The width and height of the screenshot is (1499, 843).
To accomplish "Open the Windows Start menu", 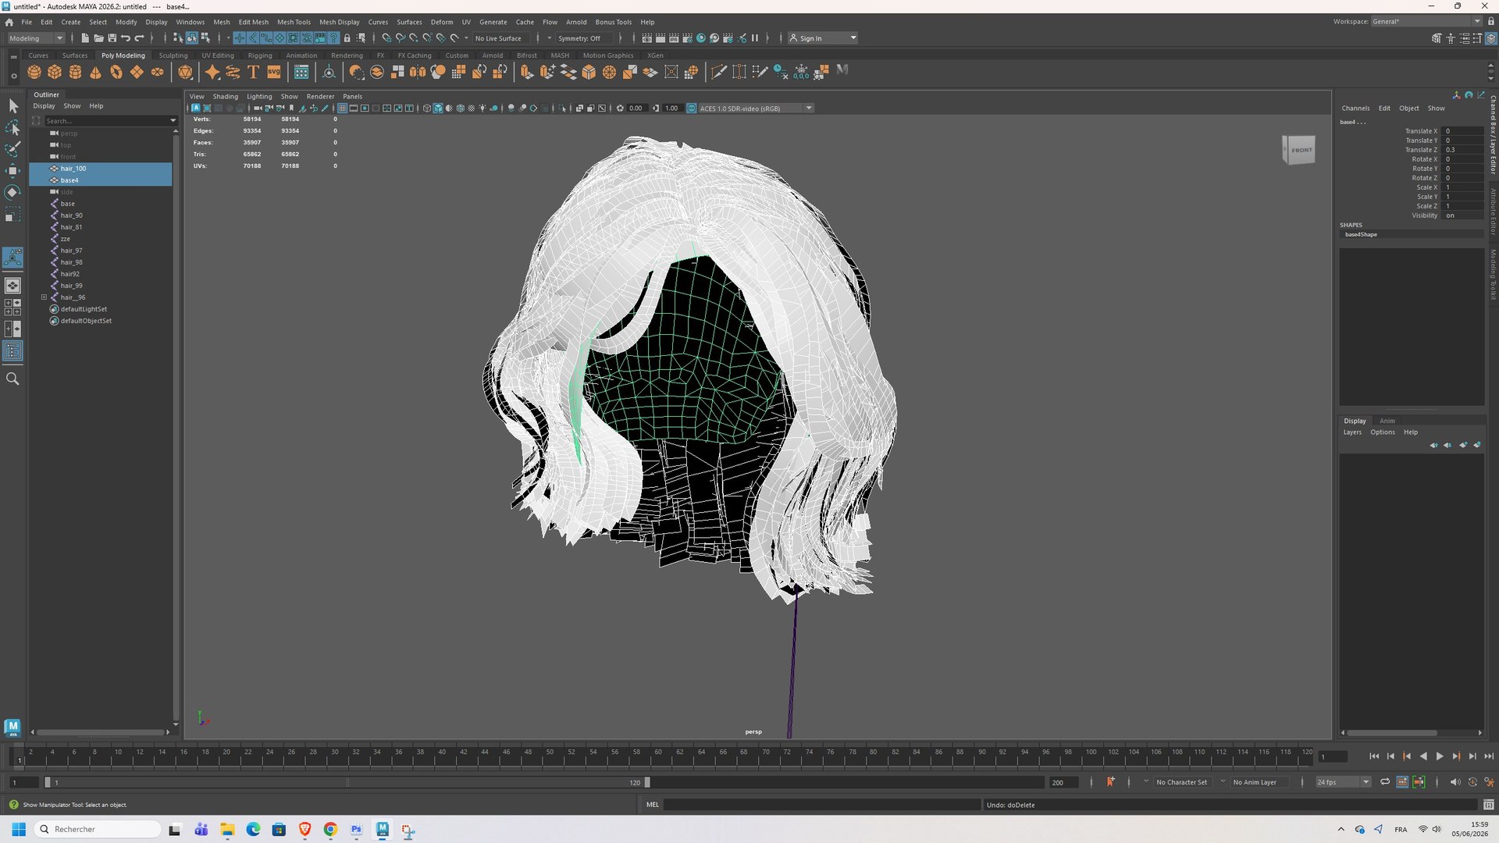I will tap(19, 829).
